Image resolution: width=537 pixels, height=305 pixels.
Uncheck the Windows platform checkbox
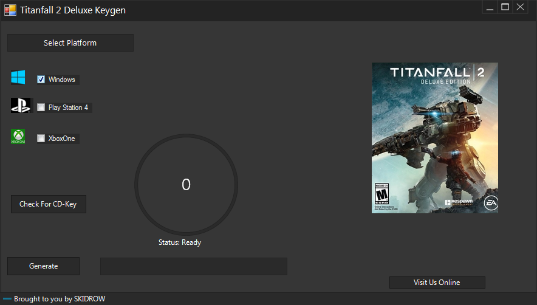[x=41, y=80]
